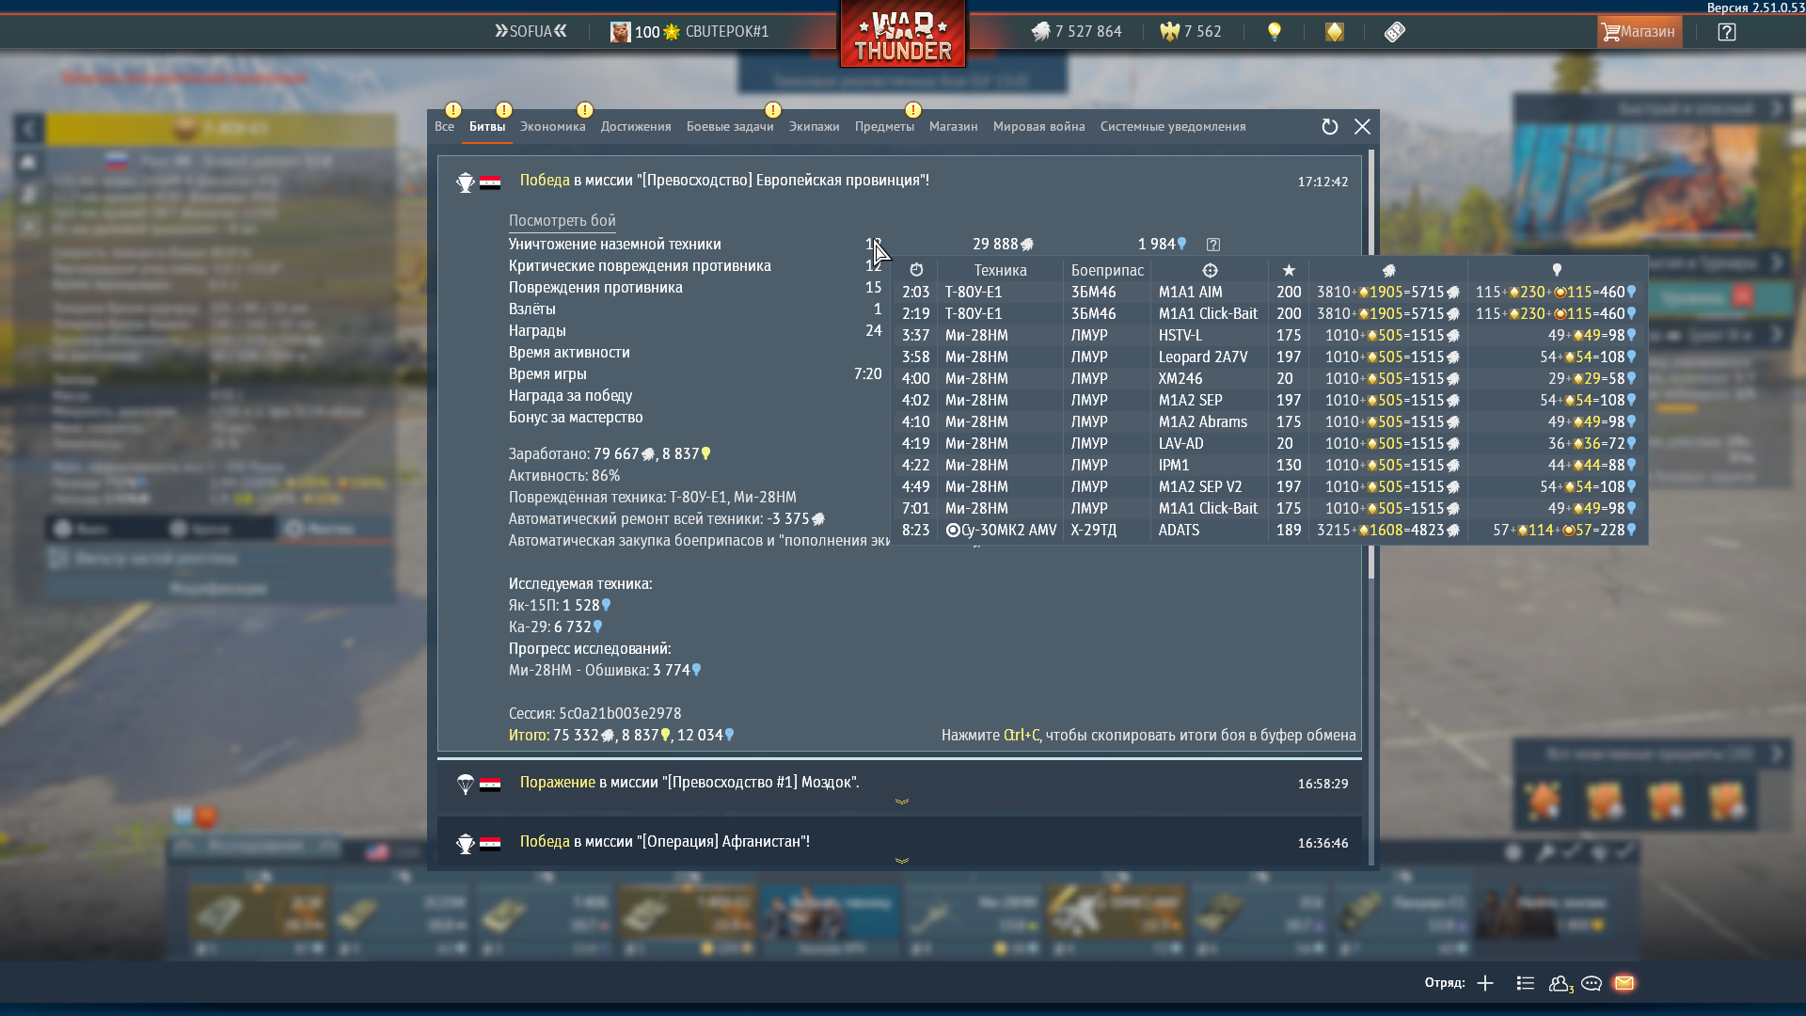Open the friends contacts icon

click(1560, 983)
